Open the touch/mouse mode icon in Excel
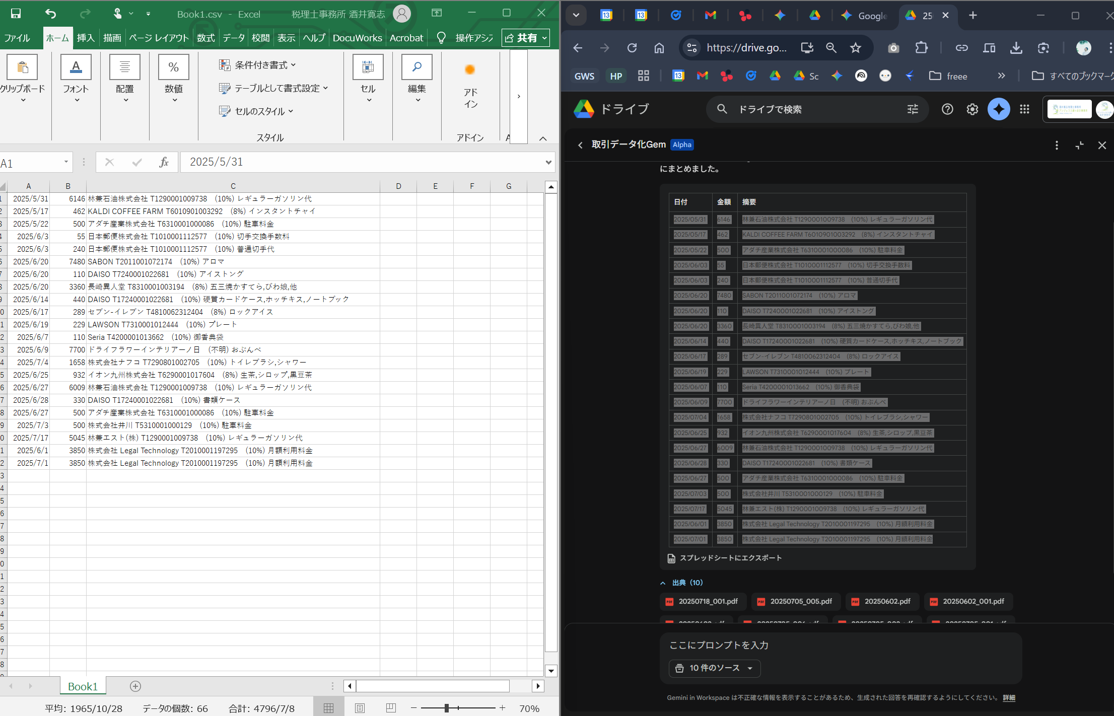This screenshot has height=716, width=1114. tap(117, 14)
